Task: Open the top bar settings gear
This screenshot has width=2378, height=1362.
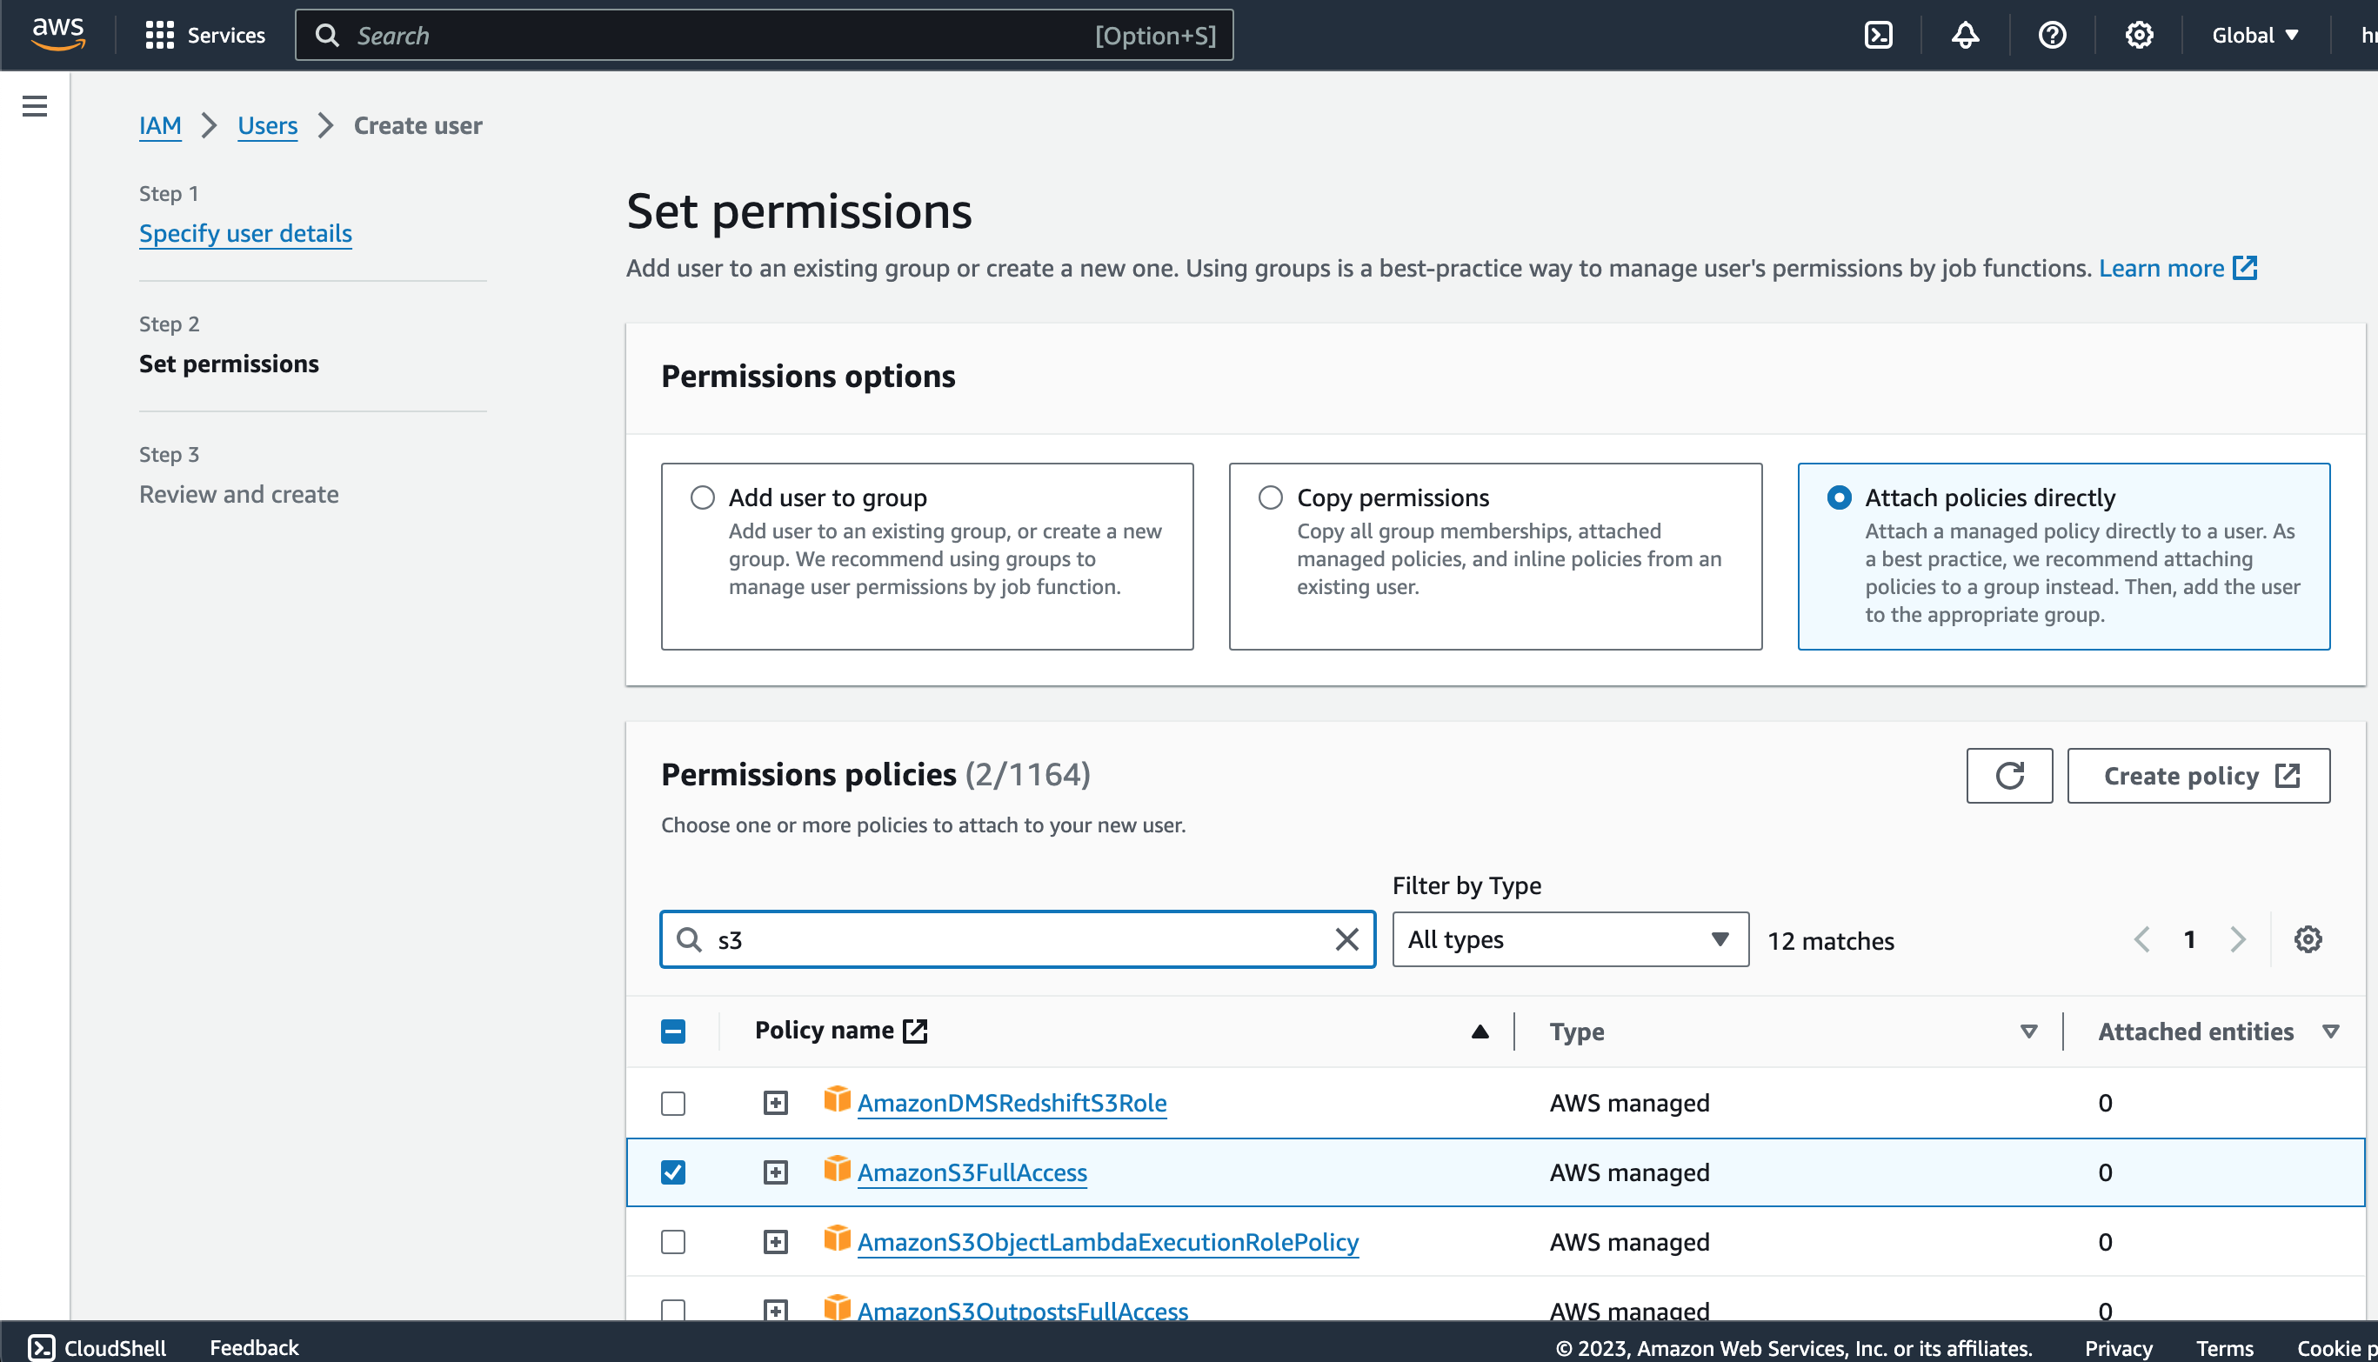Action: [2139, 36]
